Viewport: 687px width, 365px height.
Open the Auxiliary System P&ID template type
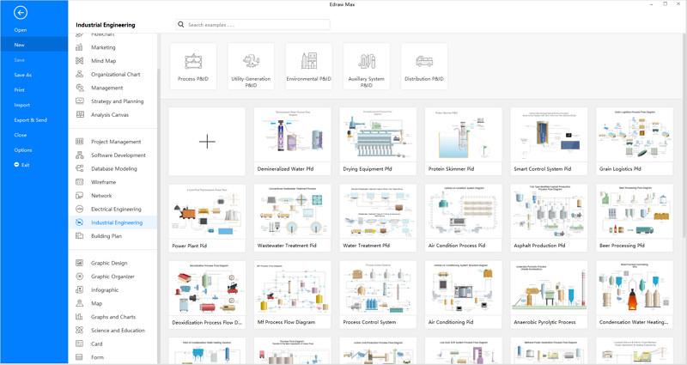pyautogui.click(x=367, y=66)
